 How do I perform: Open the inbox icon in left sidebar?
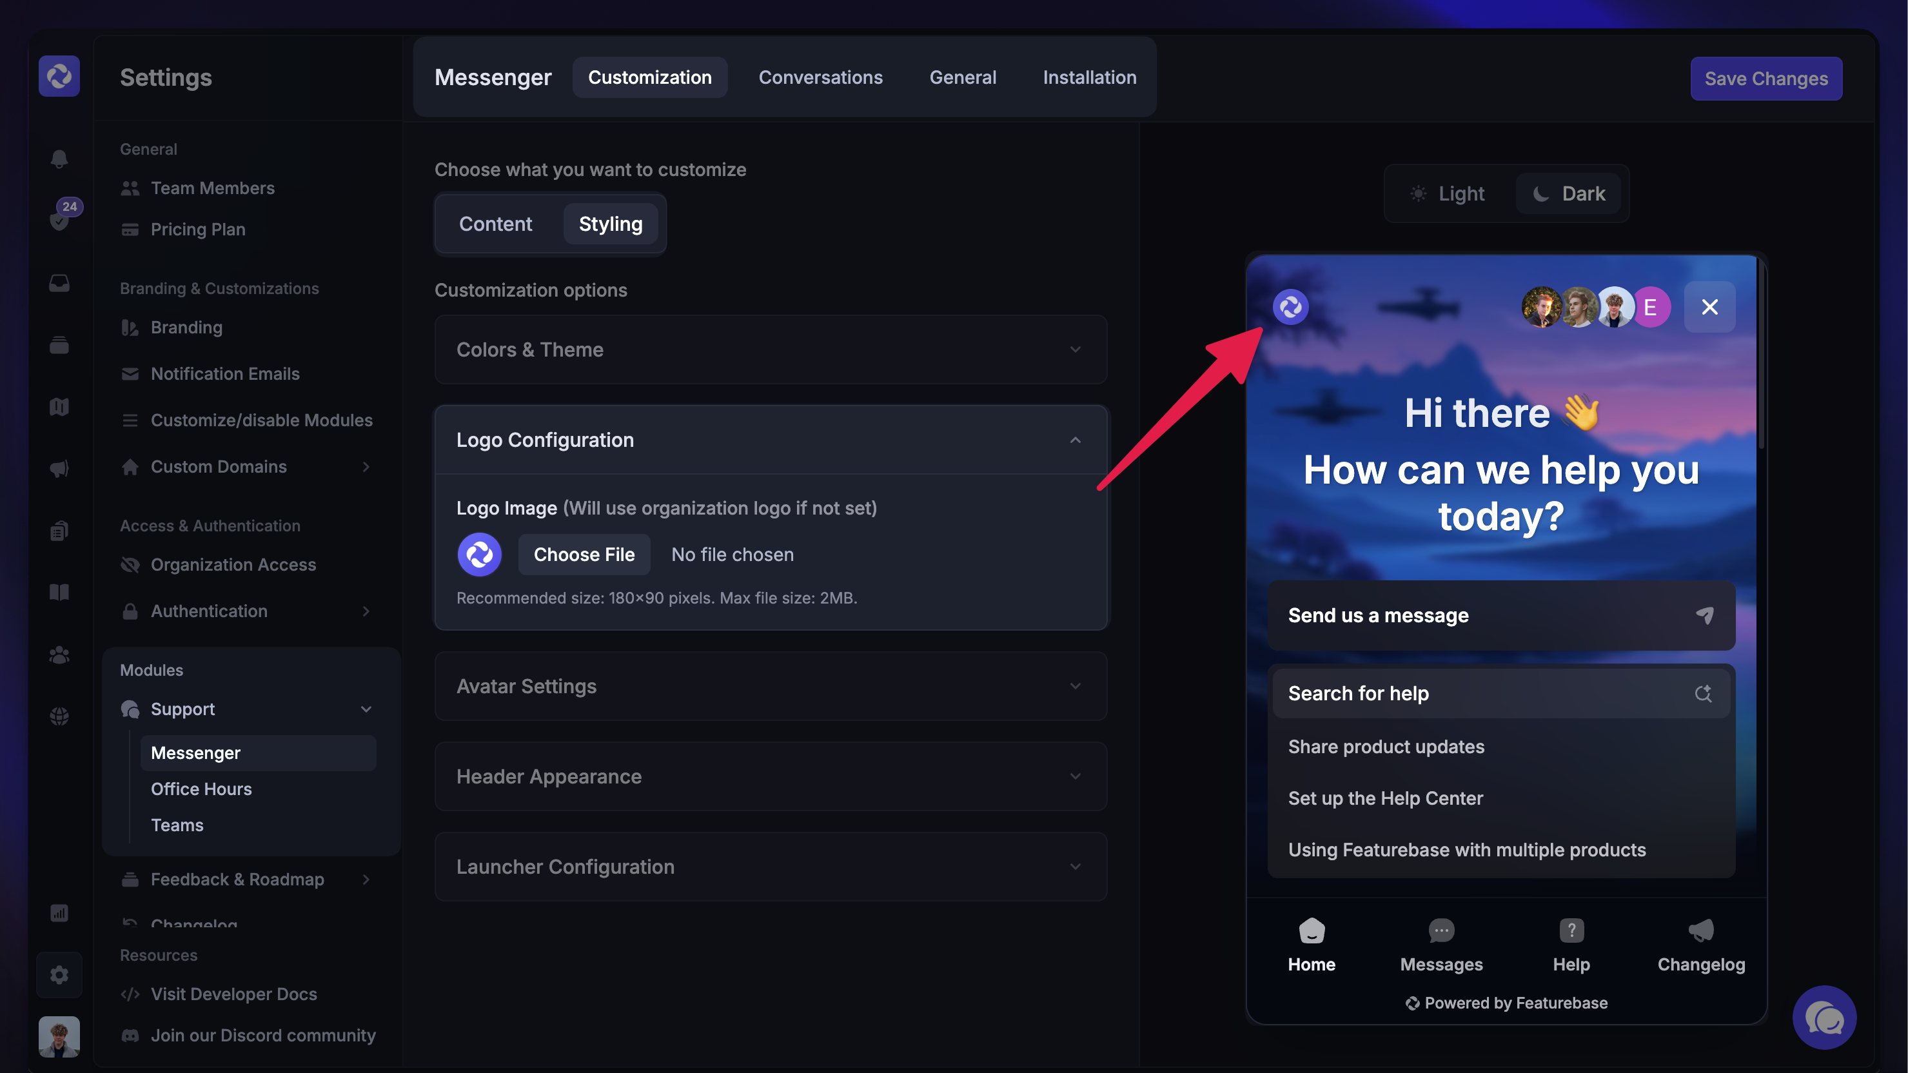tap(59, 283)
